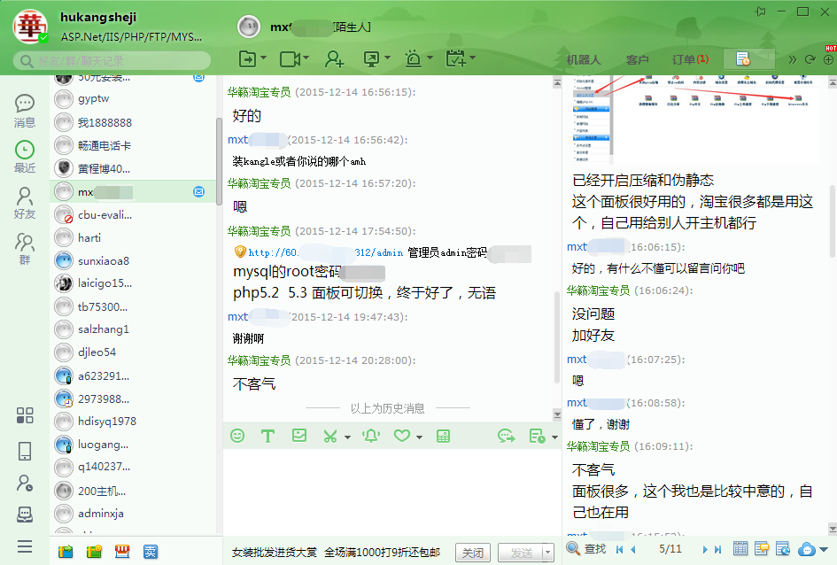Click the add friend icon
The width and height of the screenshot is (837, 565).
click(334, 58)
